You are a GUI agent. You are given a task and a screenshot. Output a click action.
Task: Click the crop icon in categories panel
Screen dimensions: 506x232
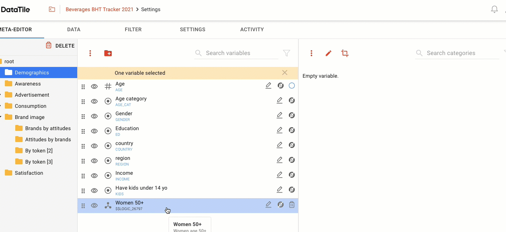click(x=345, y=54)
